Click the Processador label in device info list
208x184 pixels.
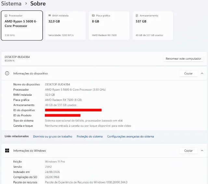[21, 90]
